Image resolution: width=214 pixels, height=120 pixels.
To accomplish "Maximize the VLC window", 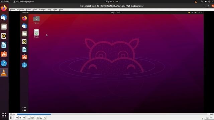I will (x=208, y=6).
